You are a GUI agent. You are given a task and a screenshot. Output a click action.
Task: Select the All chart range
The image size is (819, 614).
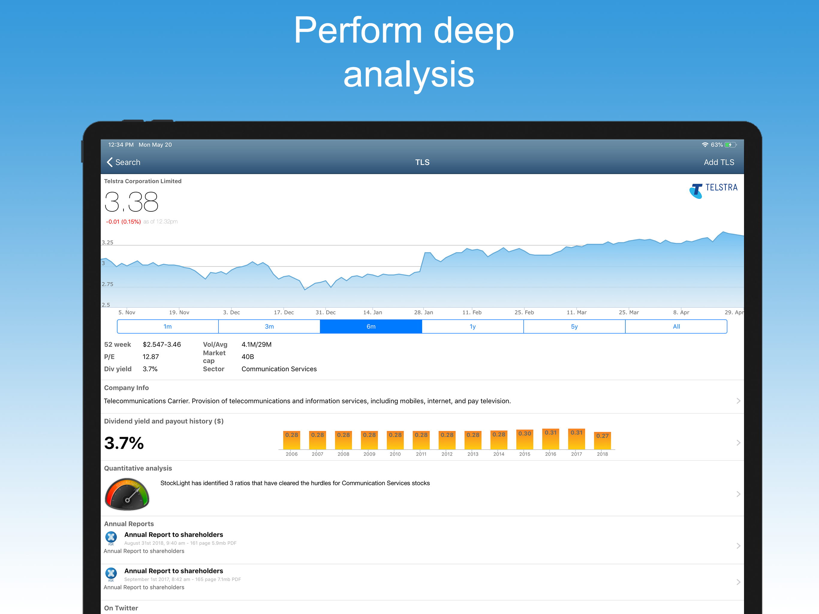tap(676, 326)
